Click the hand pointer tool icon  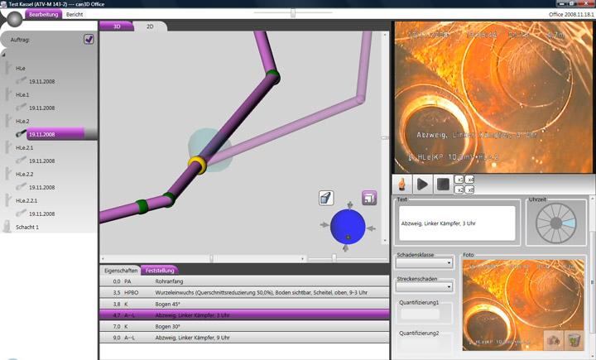click(x=401, y=185)
